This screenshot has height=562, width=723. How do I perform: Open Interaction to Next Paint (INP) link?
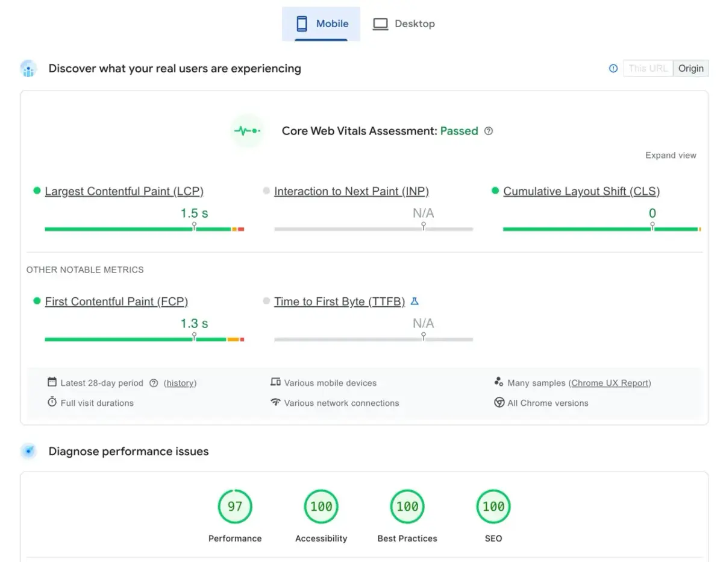pyautogui.click(x=351, y=191)
